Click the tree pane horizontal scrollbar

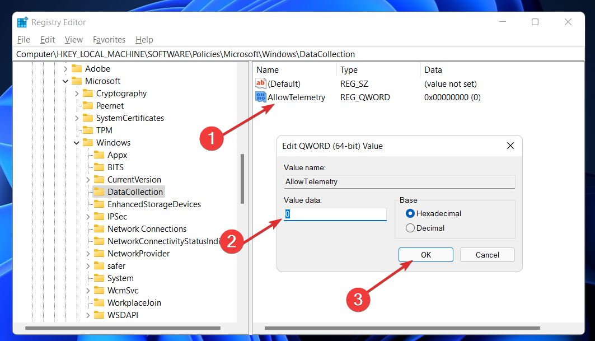pos(123,328)
